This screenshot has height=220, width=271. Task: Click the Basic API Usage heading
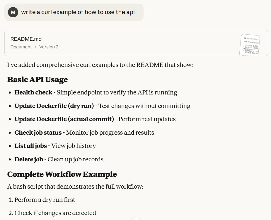coord(38,79)
